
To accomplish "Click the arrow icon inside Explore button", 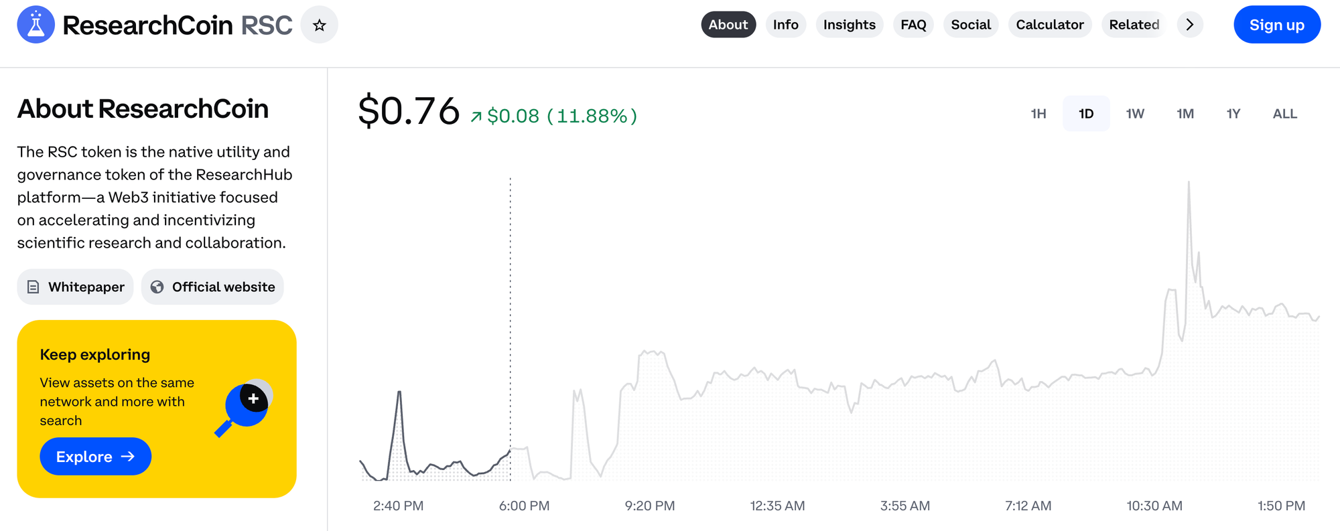I will coord(129,456).
